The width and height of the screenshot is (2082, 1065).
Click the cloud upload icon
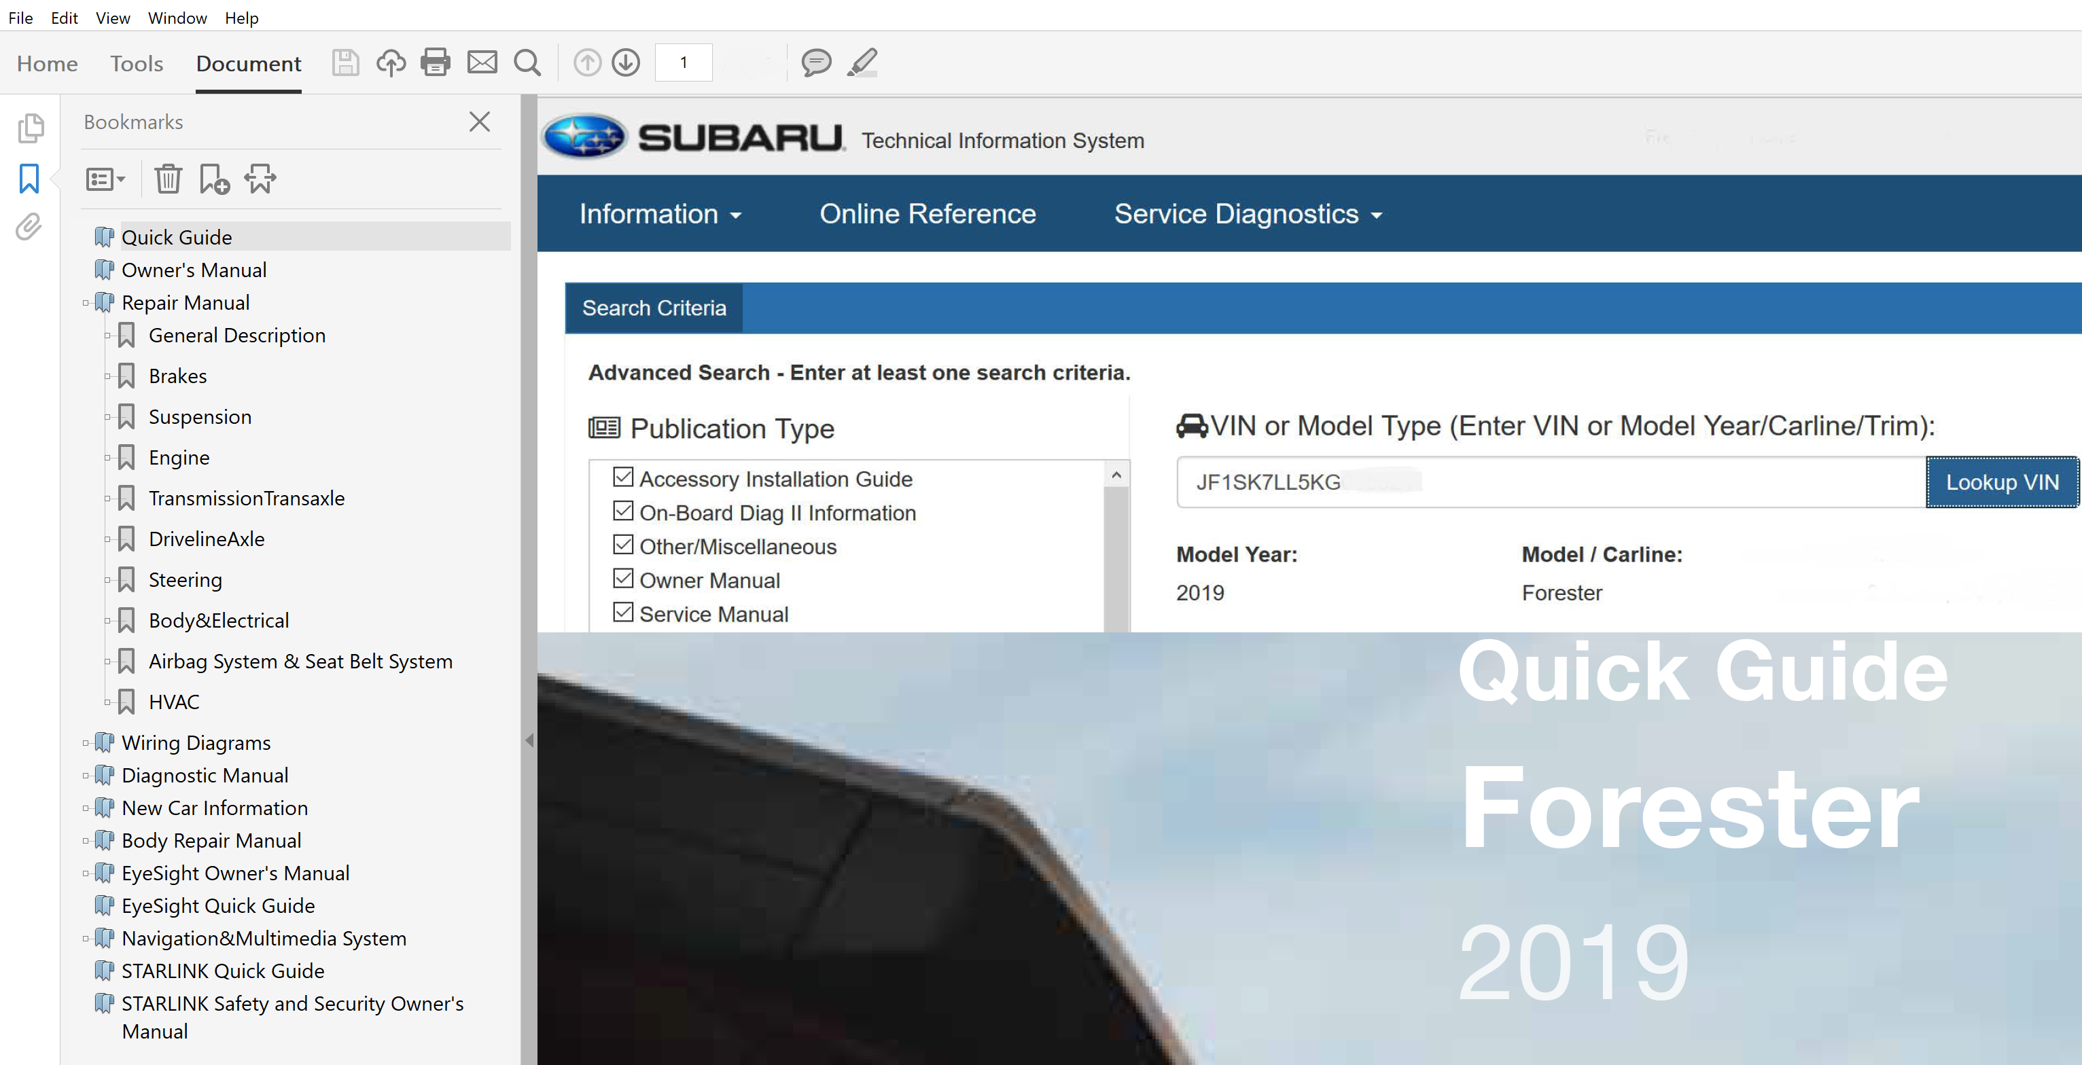[x=391, y=62]
